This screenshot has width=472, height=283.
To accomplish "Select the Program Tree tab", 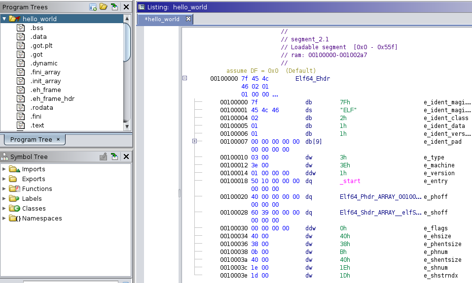I will point(31,139).
